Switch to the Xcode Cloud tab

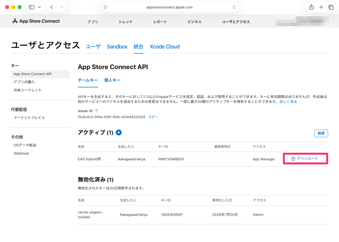point(165,47)
